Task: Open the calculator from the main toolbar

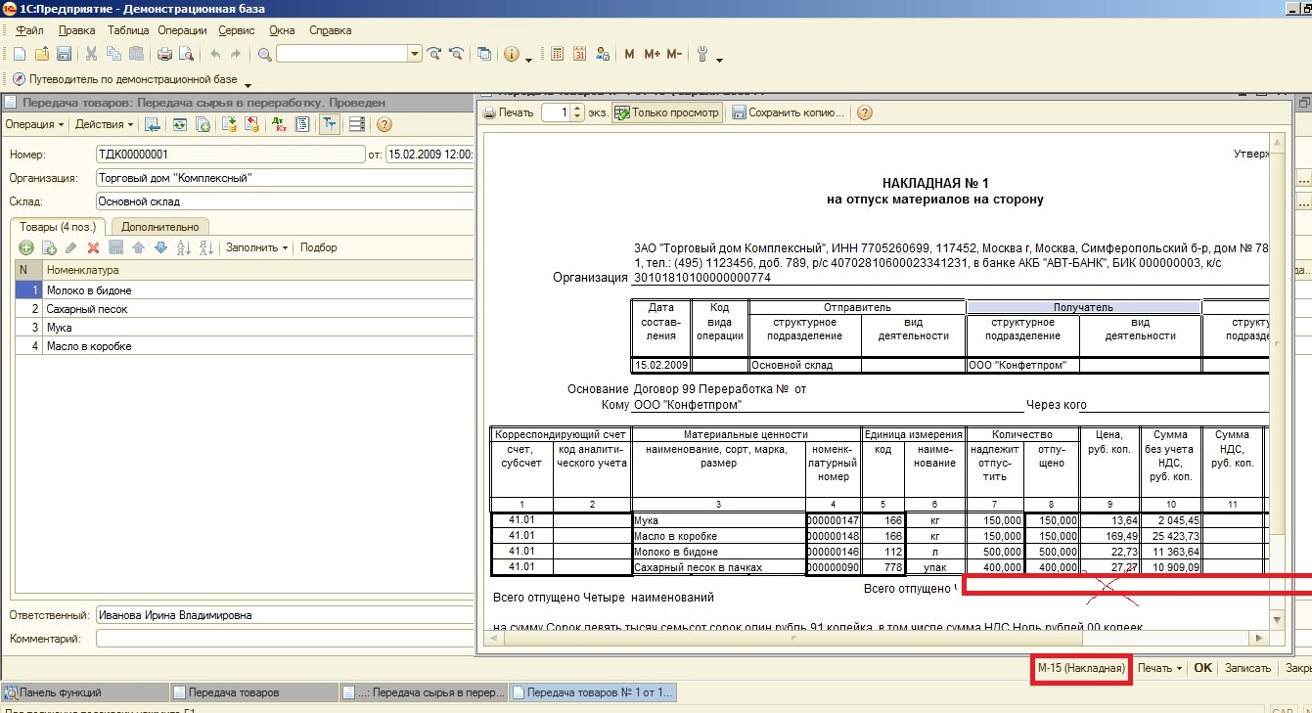Action: 557,54
